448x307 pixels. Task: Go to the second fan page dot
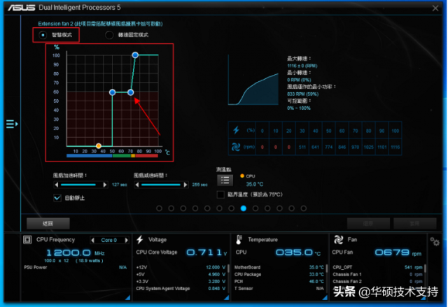click(171, 208)
